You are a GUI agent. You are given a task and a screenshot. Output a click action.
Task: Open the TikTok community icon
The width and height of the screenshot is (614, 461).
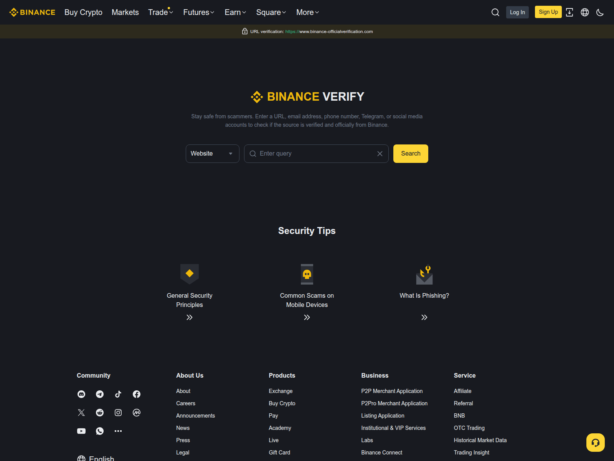coord(118,394)
